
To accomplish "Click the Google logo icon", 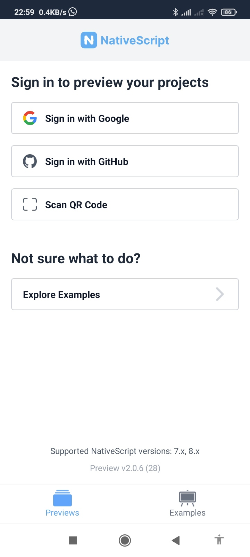I will (30, 118).
